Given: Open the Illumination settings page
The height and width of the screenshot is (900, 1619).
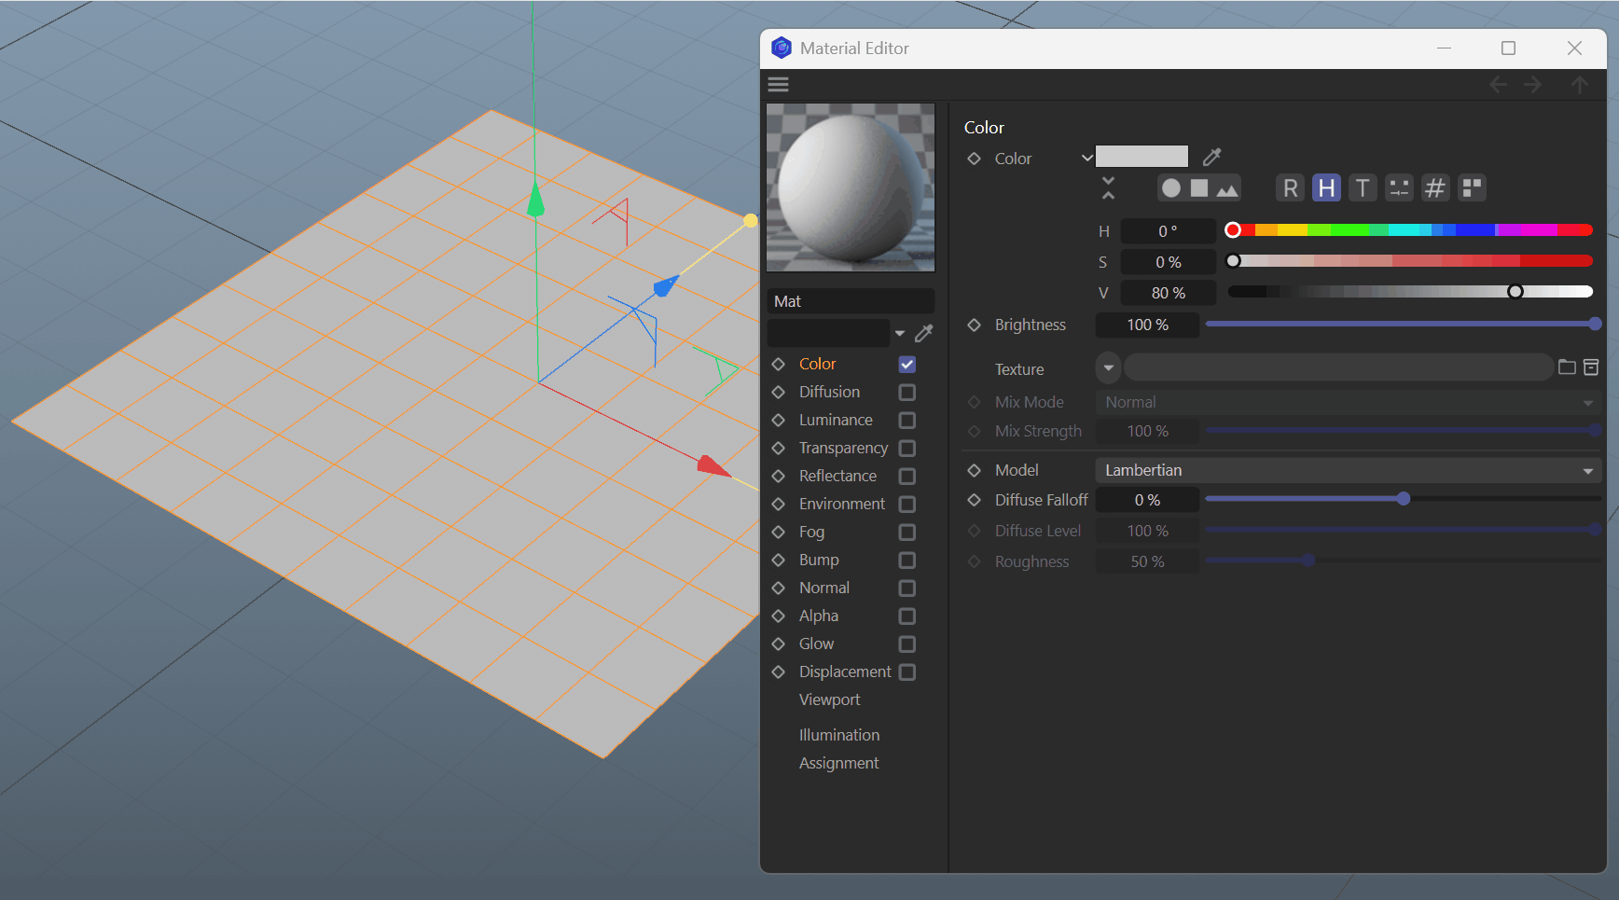Looking at the screenshot, I should (838, 735).
